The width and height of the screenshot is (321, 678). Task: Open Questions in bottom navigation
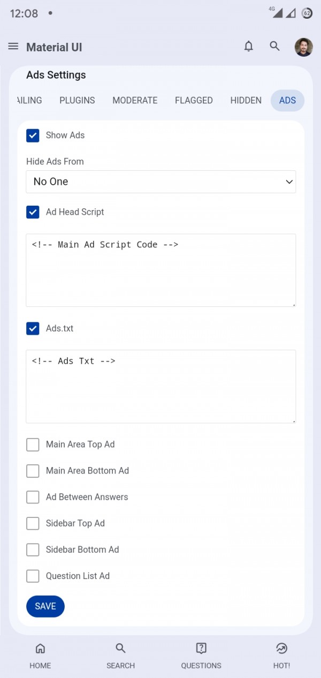(x=201, y=656)
